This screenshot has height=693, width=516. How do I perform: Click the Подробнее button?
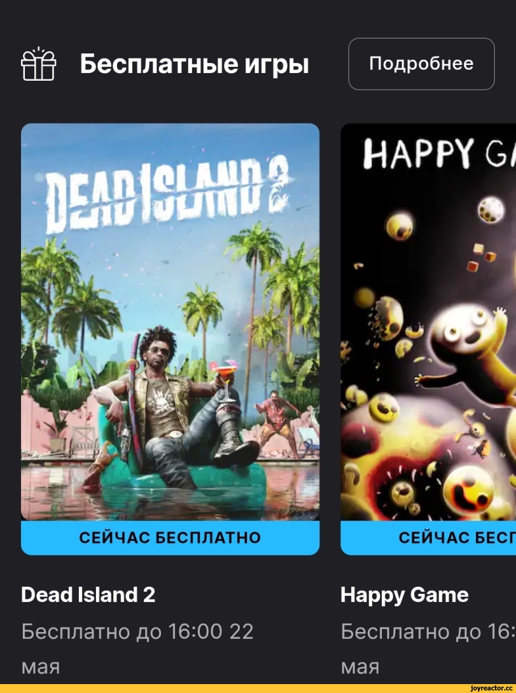click(421, 64)
